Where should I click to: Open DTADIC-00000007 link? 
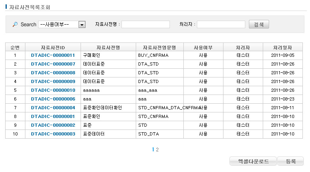pyautogui.click(x=53, y=64)
